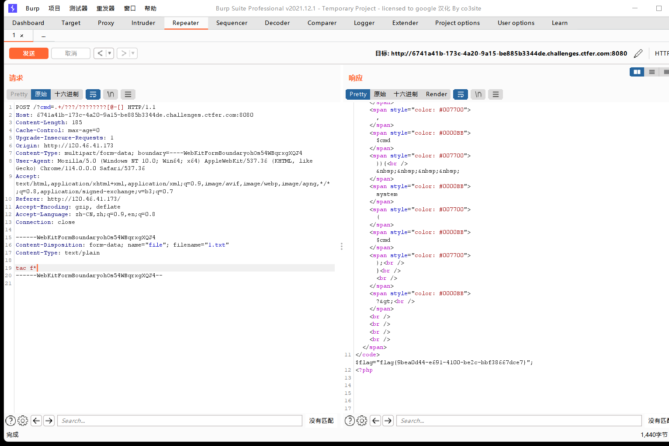The image size is (669, 446).
Task: Click the 取消 cancel button
Action: point(71,53)
